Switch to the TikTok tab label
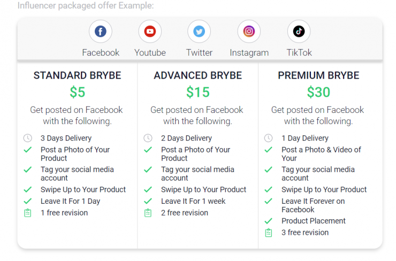 click(x=299, y=52)
